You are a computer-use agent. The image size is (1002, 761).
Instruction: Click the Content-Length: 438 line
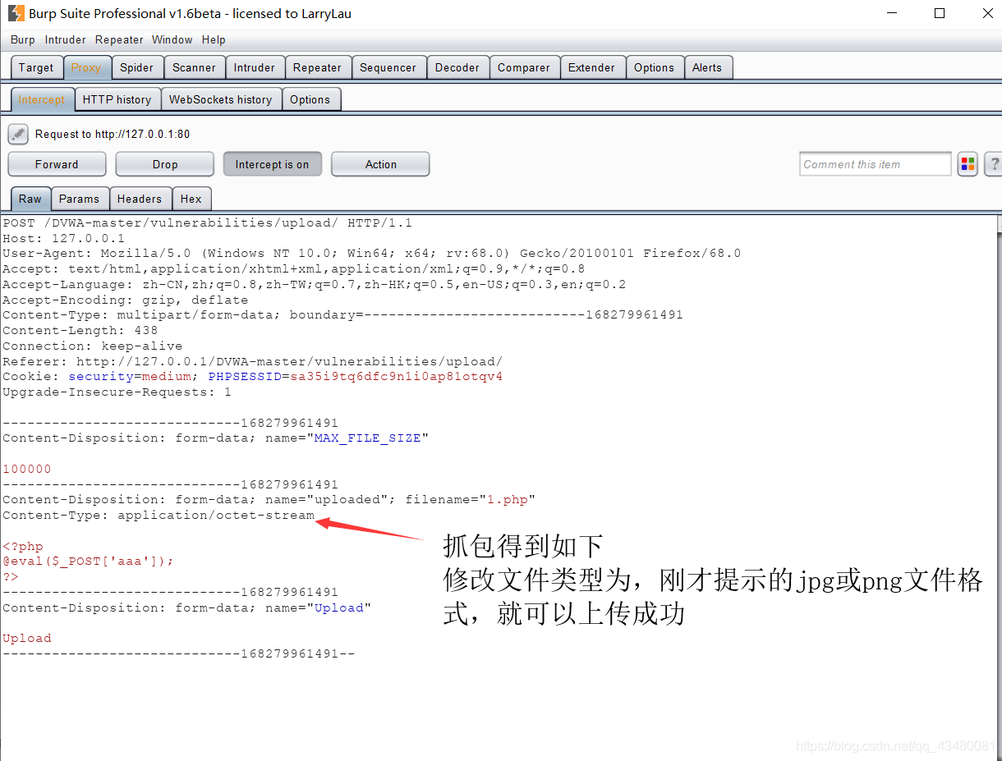point(80,330)
